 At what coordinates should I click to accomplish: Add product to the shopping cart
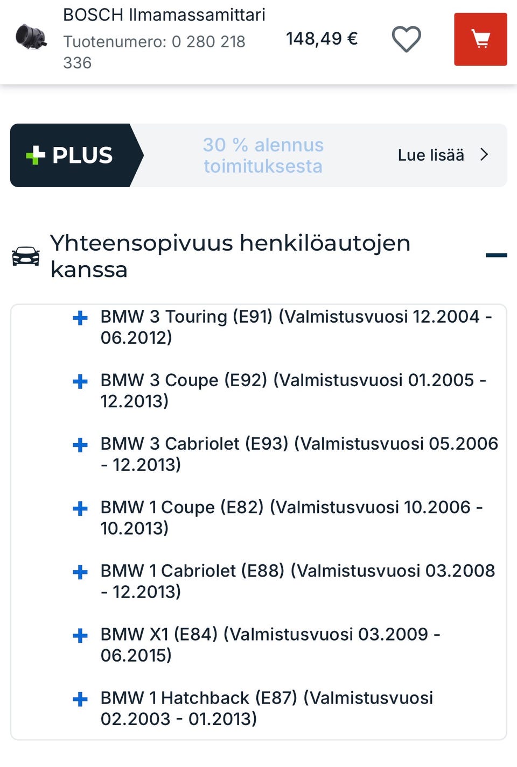[480, 39]
